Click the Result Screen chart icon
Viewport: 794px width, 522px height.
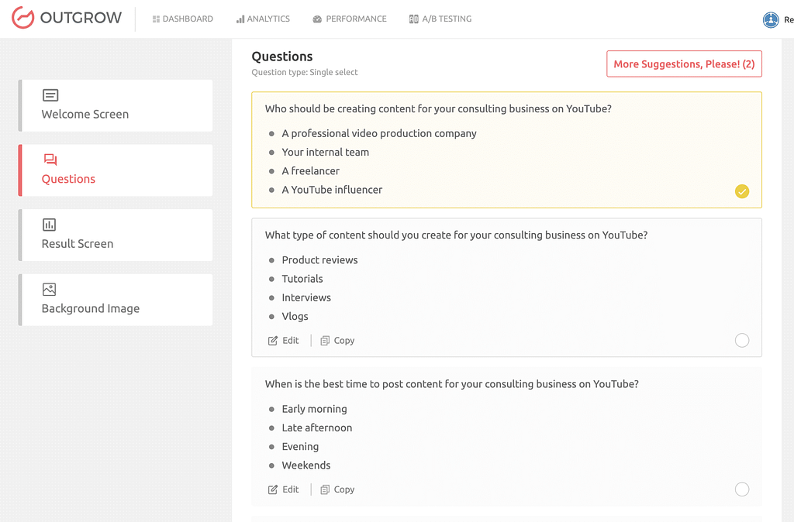point(50,225)
